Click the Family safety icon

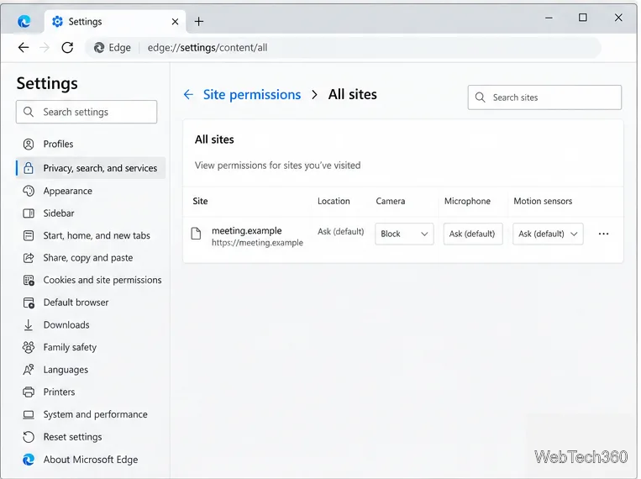(29, 347)
